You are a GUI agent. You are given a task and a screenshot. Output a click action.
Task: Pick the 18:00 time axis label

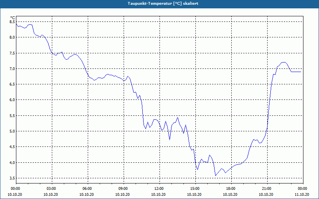230,189
